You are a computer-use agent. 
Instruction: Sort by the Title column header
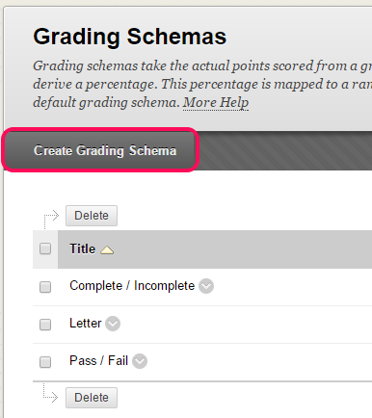coord(83,248)
